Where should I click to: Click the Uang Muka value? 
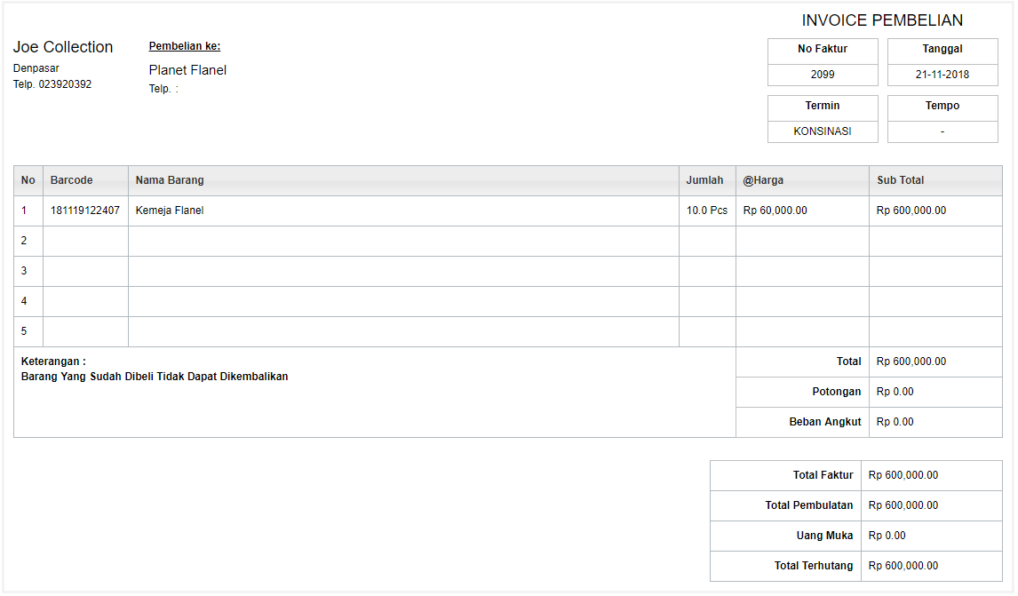(x=887, y=536)
